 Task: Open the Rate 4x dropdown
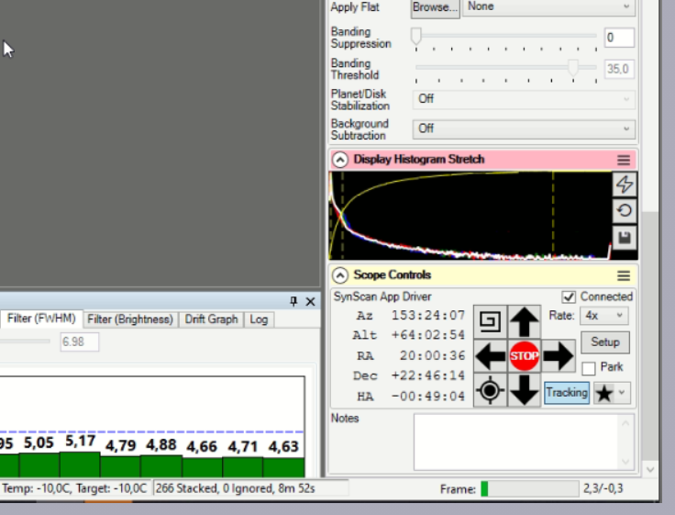click(x=604, y=316)
